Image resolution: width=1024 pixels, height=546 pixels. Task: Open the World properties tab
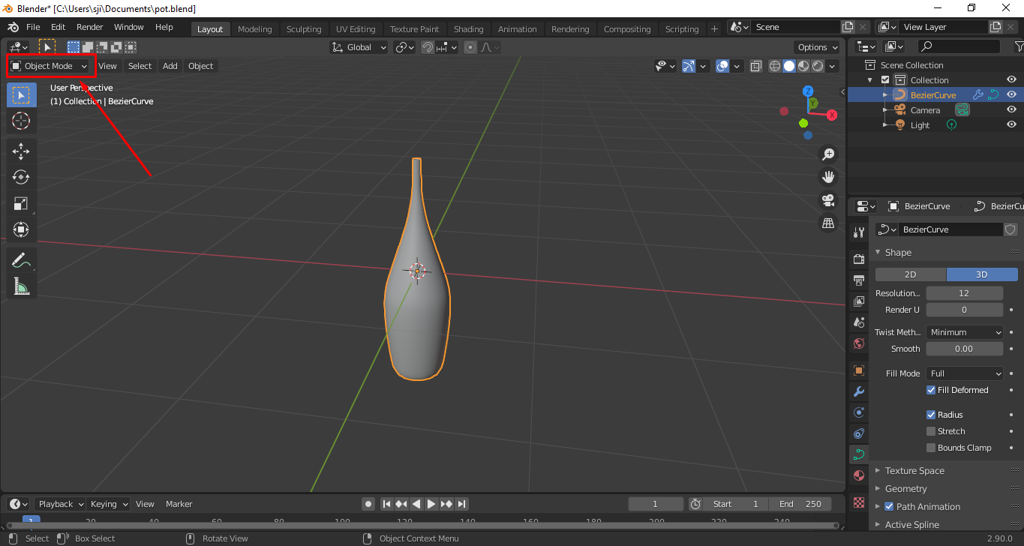(x=858, y=343)
